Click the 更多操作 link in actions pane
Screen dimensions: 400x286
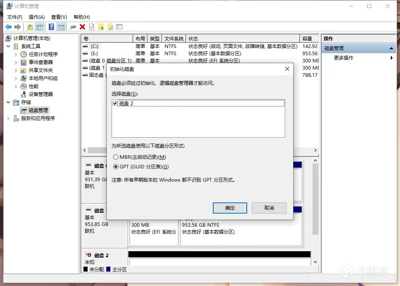(344, 58)
